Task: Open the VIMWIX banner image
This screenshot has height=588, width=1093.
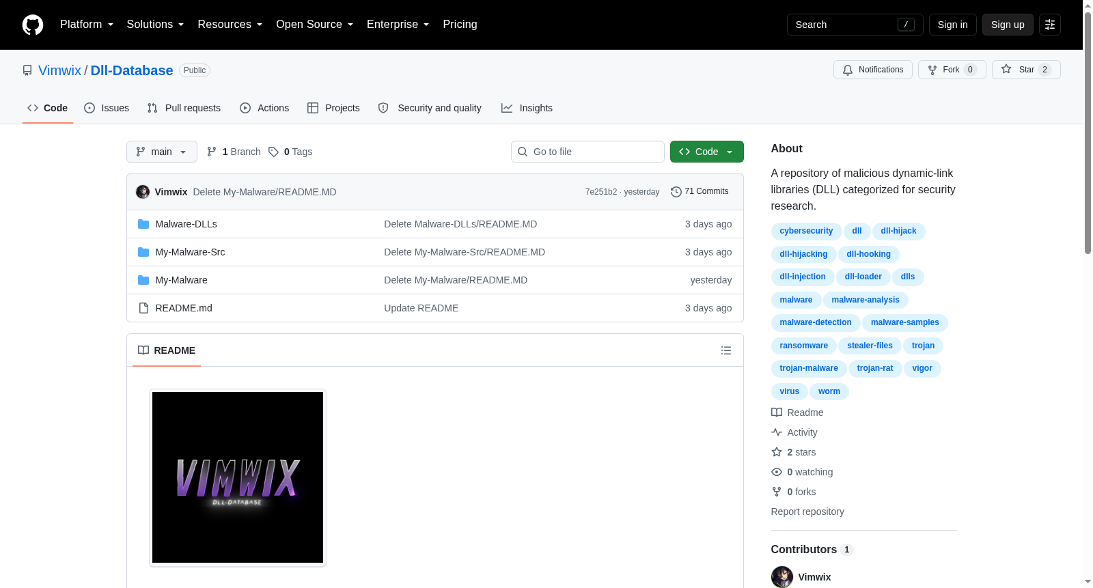Action: [238, 477]
